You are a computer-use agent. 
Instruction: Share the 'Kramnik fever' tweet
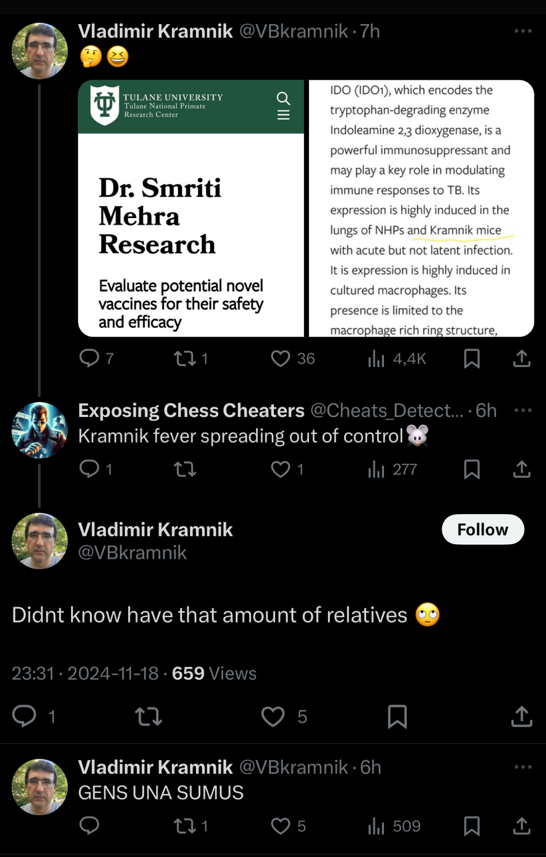[522, 469]
